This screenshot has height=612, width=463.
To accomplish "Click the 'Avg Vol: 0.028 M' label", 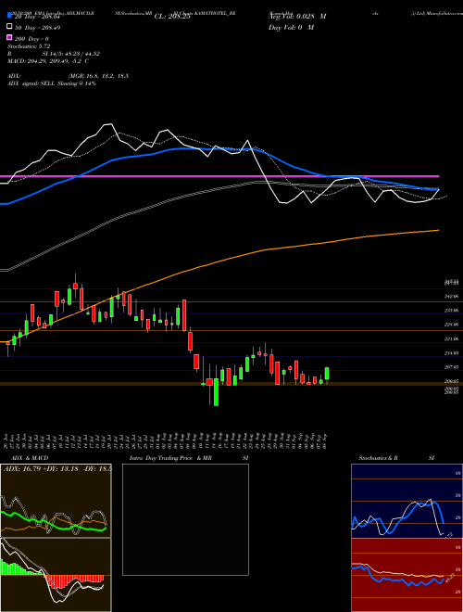I will pyautogui.click(x=297, y=17).
